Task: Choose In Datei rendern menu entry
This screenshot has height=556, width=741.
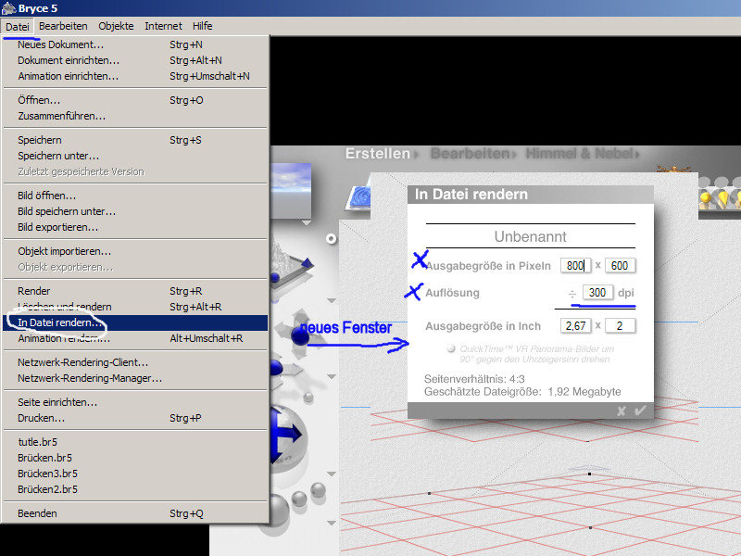Action: click(x=135, y=322)
